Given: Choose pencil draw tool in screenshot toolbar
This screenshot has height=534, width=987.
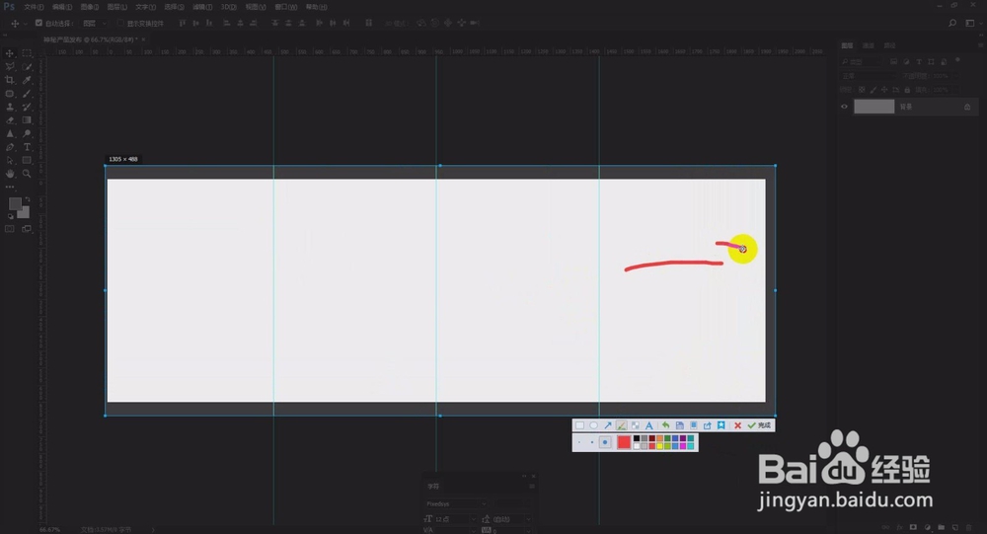Looking at the screenshot, I should (621, 425).
